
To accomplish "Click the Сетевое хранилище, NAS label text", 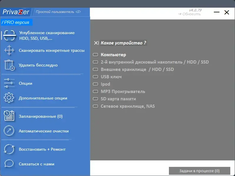I will 128,106.
